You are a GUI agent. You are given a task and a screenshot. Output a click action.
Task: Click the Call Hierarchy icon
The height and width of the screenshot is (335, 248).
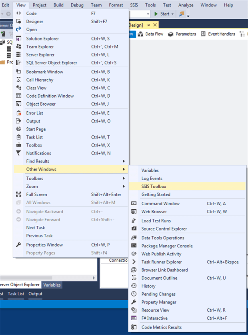(x=18, y=80)
